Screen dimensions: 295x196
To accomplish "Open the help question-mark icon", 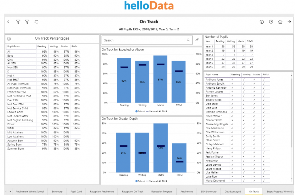I will (271, 22).
